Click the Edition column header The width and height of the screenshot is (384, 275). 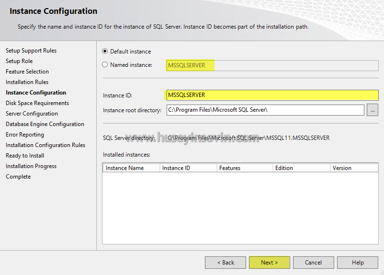click(302, 168)
